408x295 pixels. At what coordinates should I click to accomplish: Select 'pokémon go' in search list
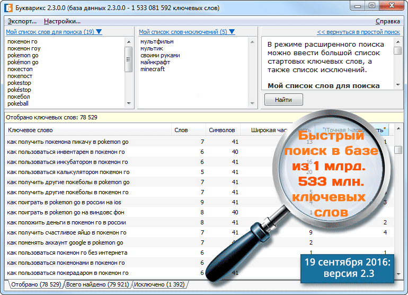click(x=23, y=62)
